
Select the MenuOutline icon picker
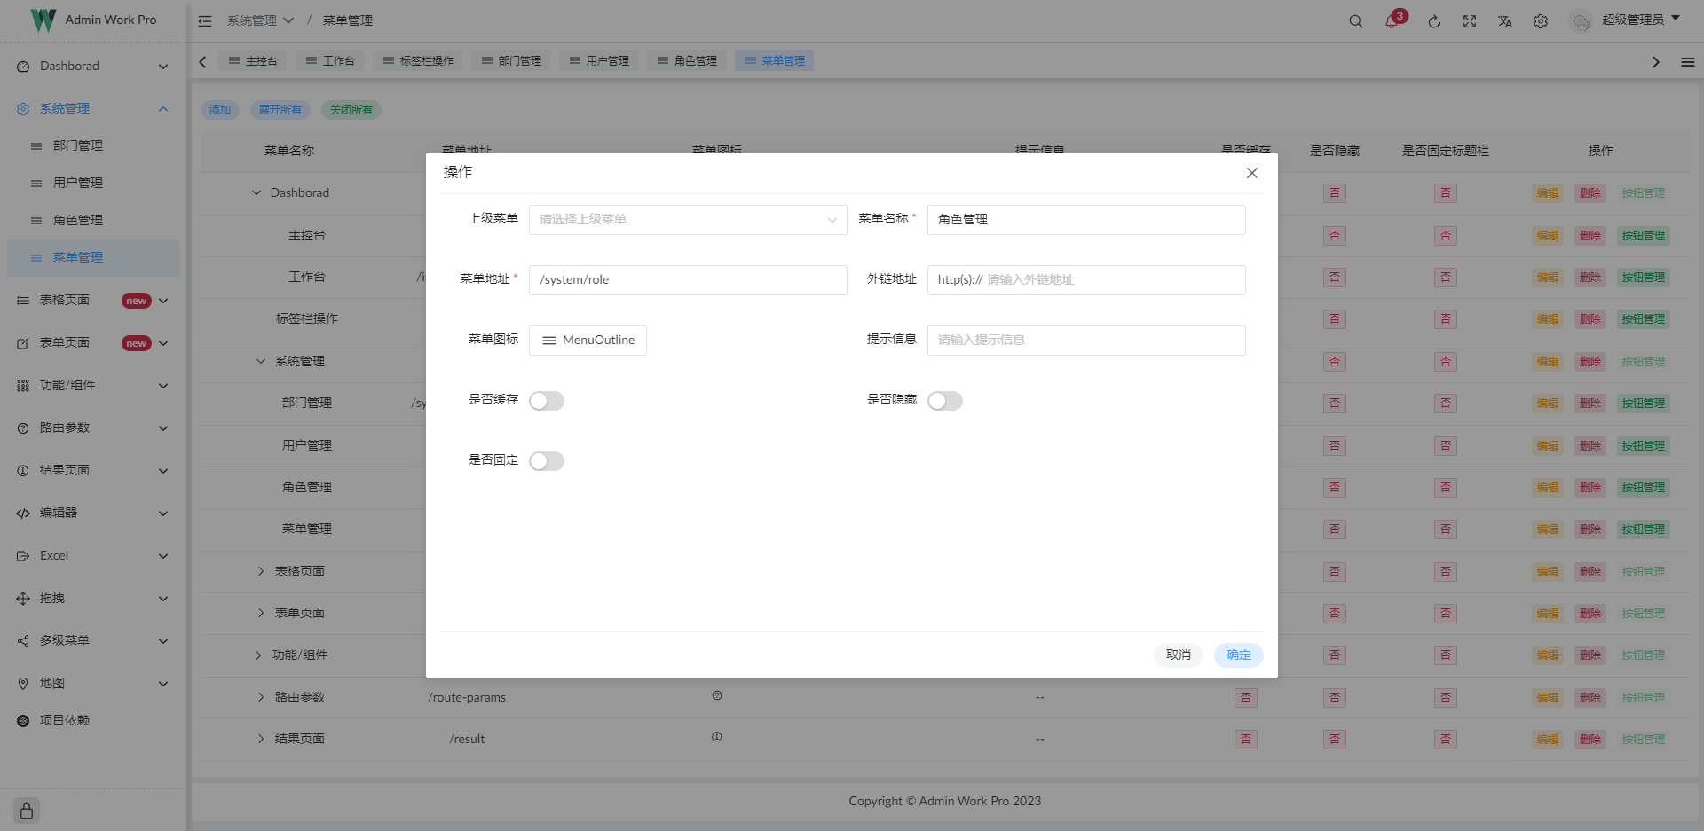click(588, 340)
